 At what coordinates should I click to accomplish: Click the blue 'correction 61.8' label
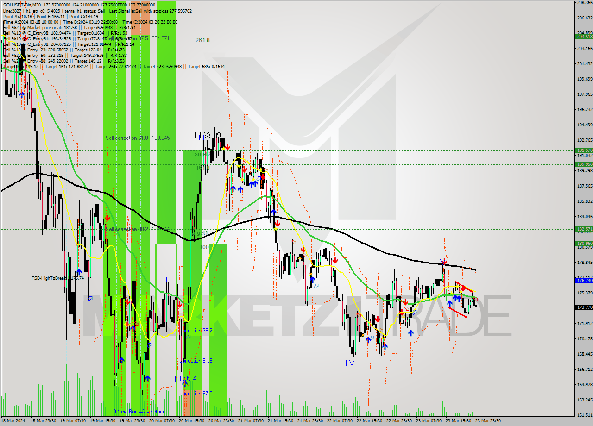pos(196,360)
